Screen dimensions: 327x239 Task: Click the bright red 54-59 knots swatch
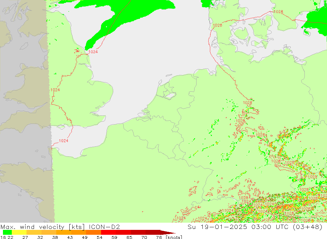pyautogui.click(x=108, y=232)
